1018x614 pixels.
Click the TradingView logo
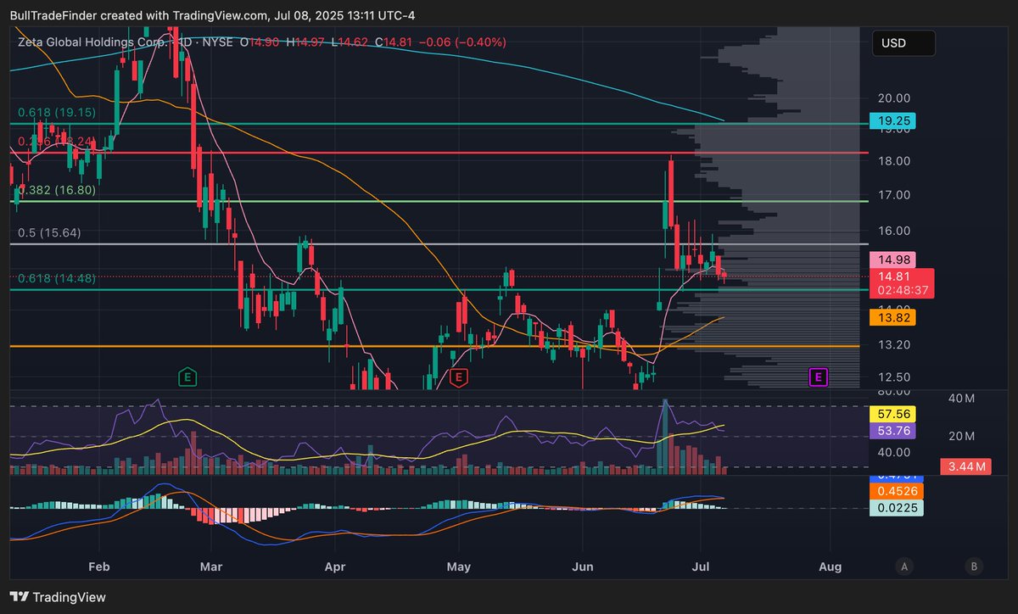(58, 597)
